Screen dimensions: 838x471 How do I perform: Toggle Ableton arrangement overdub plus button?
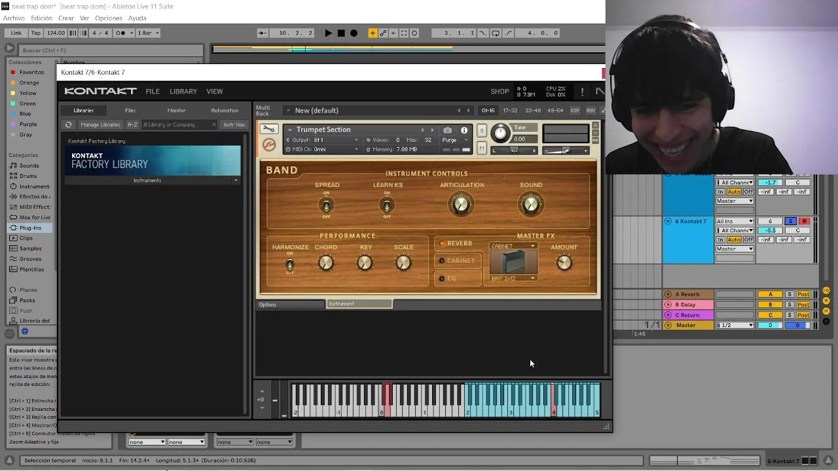click(x=373, y=33)
